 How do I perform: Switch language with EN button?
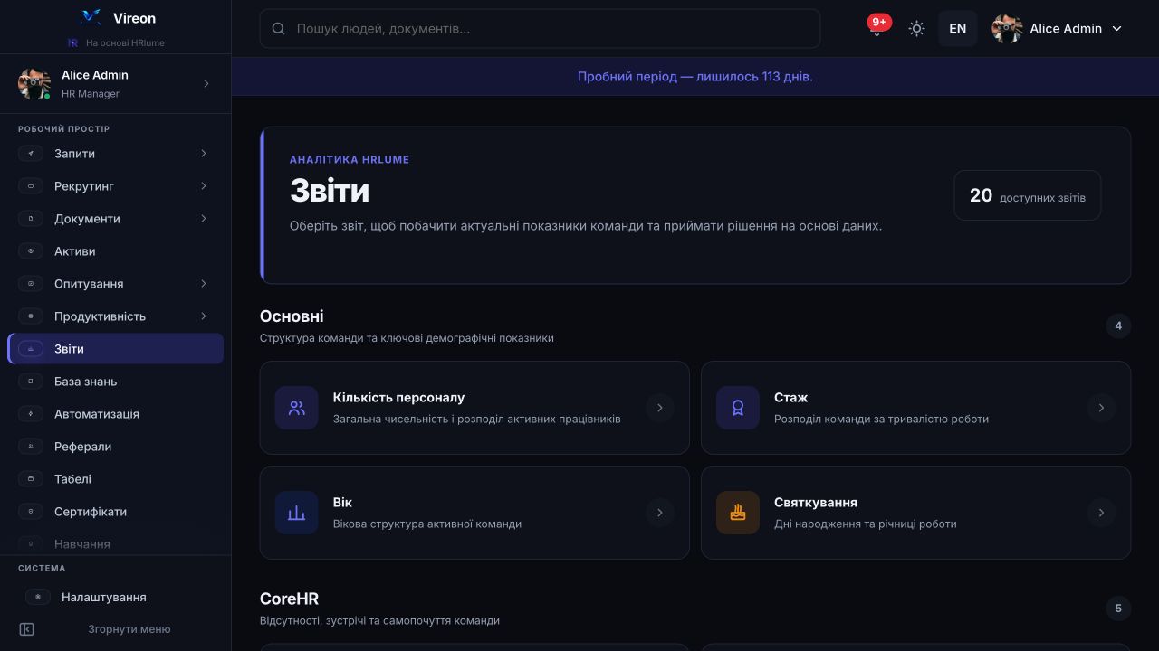[x=957, y=29]
